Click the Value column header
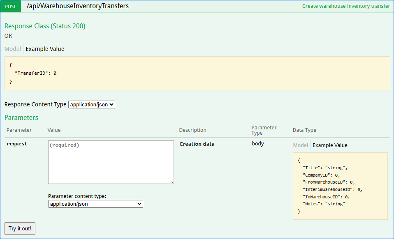Image resolution: width=394 pixels, height=239 pixels. pyautogui.click(x=54, y=130)
